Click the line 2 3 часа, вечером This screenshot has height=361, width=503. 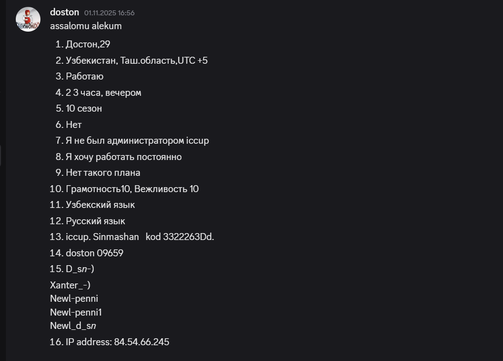(104, 92)
